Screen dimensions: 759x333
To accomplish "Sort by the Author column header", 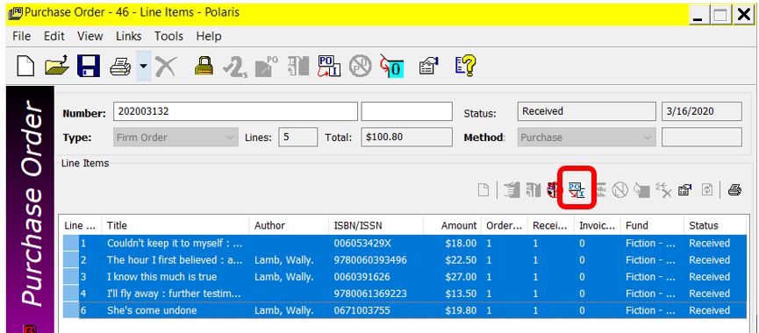I will click(290, 225).
